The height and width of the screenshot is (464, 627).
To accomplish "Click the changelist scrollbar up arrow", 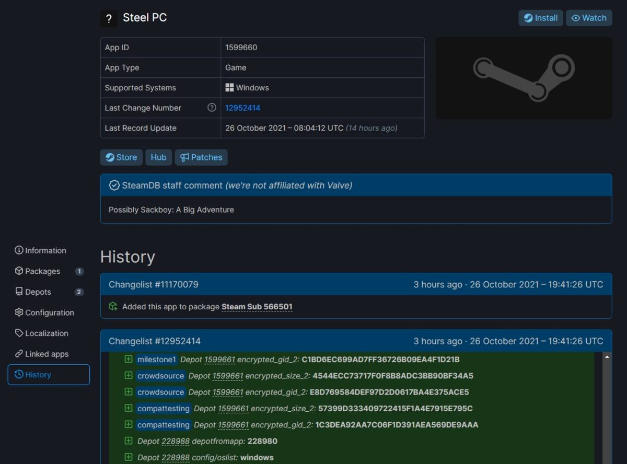I will coord(607,357).
